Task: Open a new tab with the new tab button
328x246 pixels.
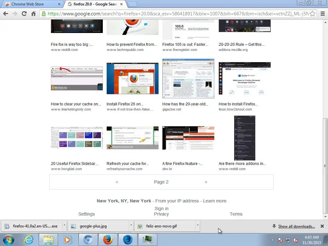Action: click(132, 4)
